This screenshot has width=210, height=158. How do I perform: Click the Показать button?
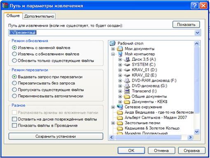click(186, 24)
